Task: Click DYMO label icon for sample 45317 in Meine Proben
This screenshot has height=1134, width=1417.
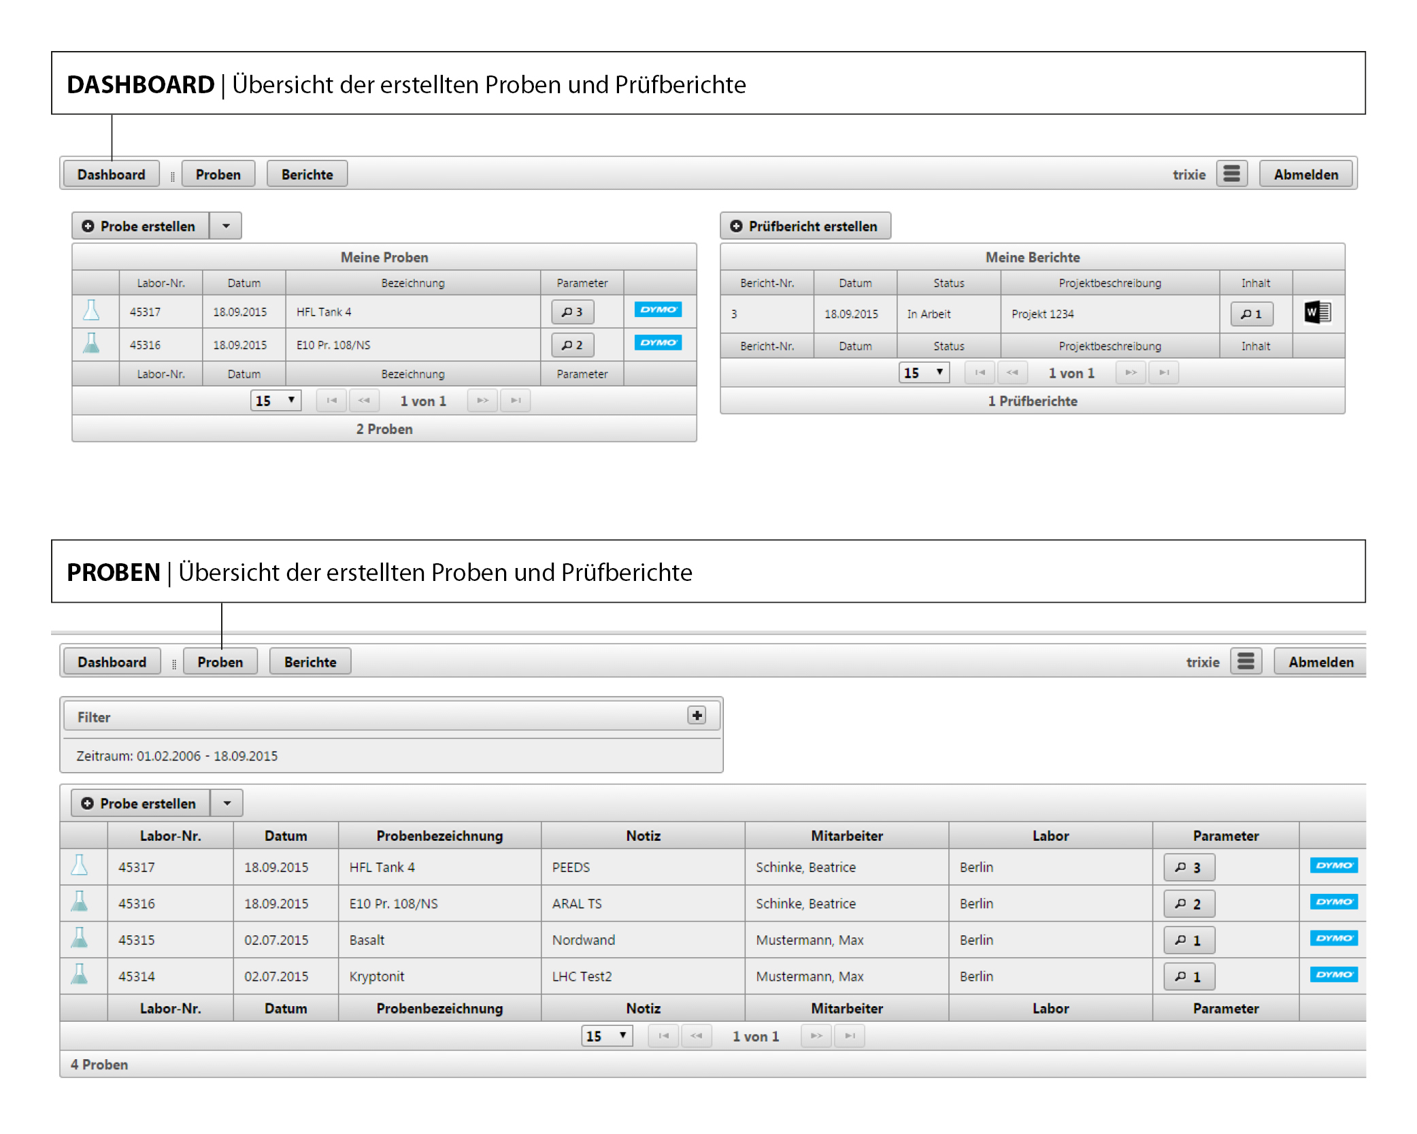Action: (x=657, y=310)
